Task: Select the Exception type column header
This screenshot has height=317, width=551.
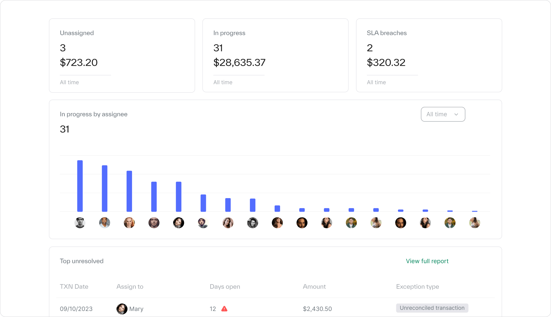Action: pyautogui.click(x=417, y=287)
